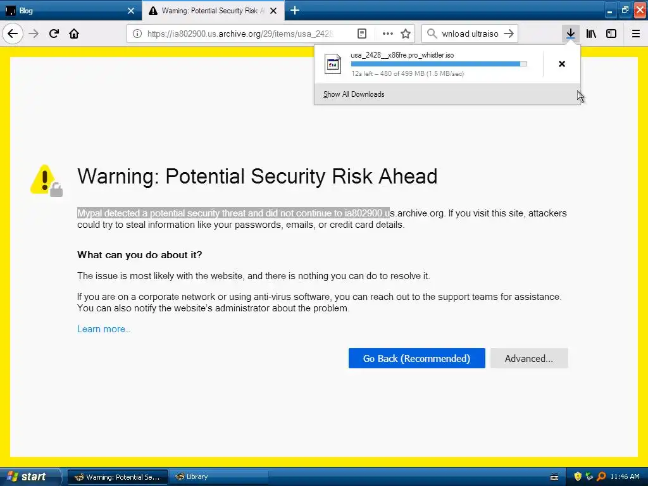
Task: Click the 11:46 AM system clock
Action: 625,477
